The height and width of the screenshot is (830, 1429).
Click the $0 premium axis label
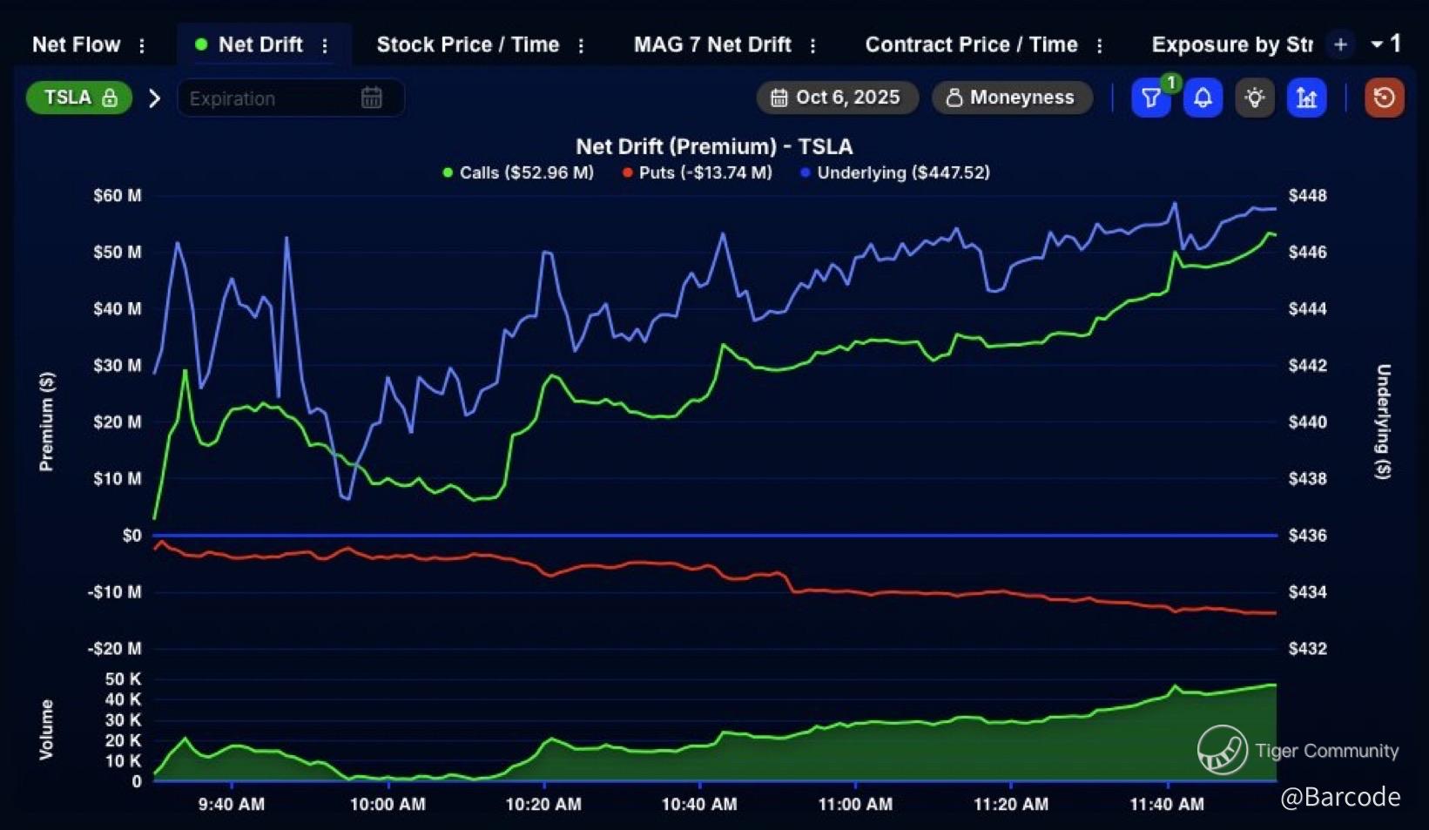(132, 536)
